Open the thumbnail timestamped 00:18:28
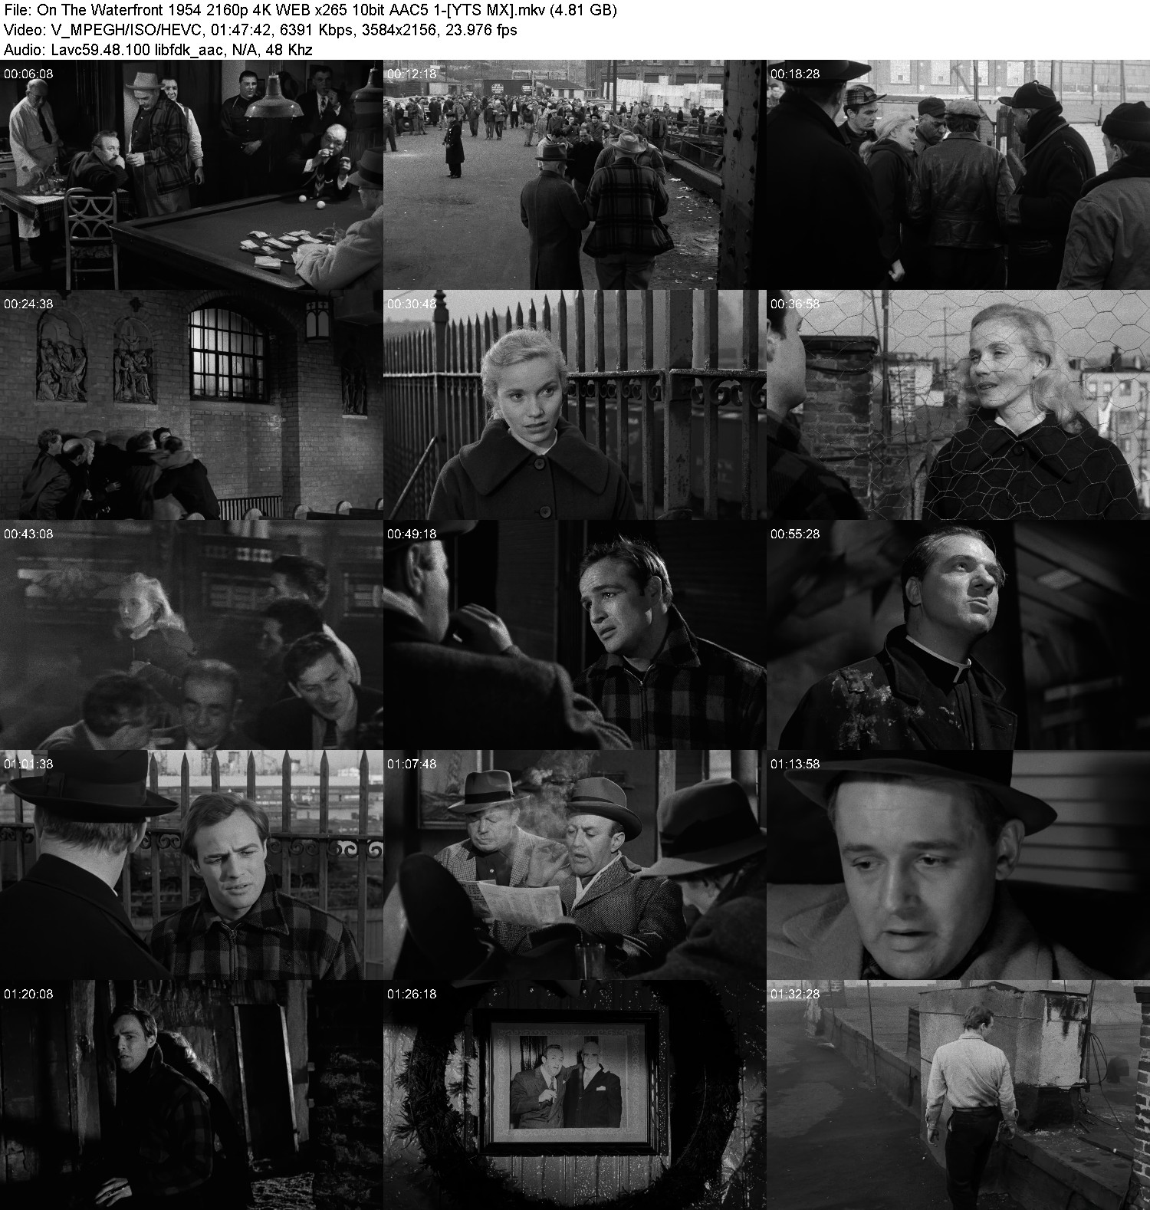This screenshot has width=1150, height=1210. coord(958,175)
